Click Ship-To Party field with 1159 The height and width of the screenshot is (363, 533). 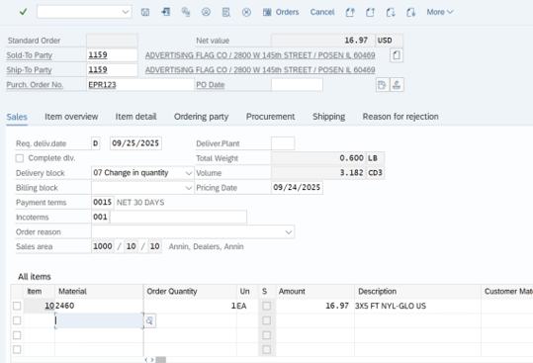point(112,70)
